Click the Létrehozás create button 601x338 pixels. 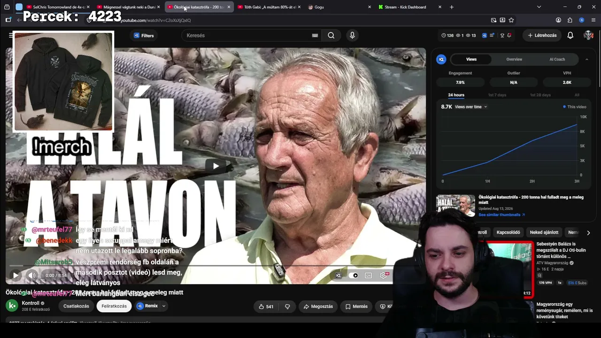(x=542, y=36)
